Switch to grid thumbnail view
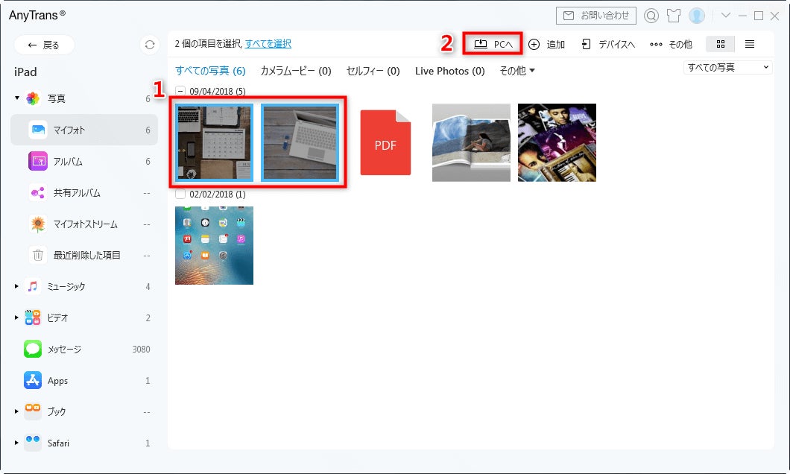Image resolution: width=790 pixels, height=474 pixels. [x=721, y=44]
